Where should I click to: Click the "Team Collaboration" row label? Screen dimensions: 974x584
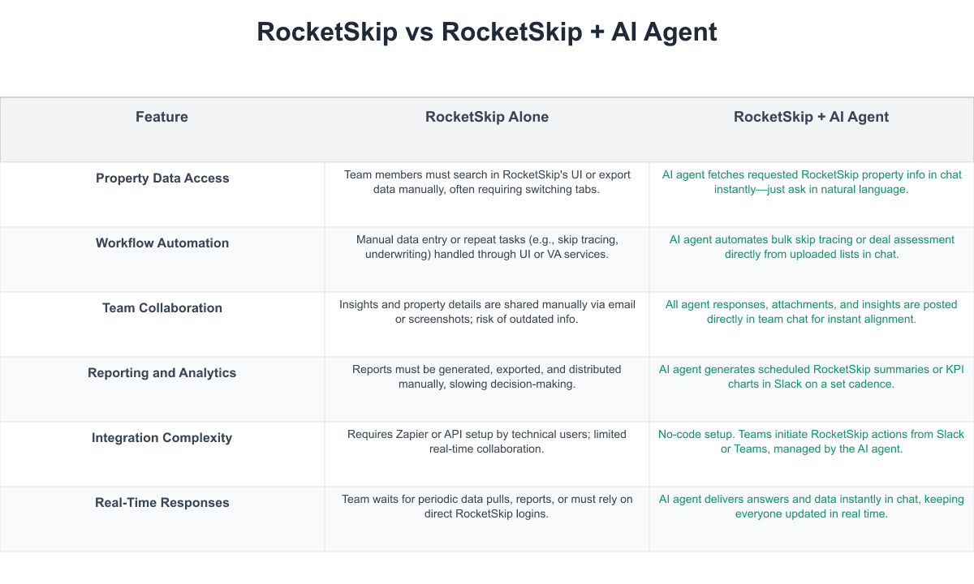(162, 308)
